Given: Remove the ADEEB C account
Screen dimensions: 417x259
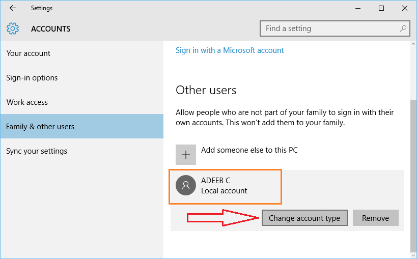Looking at the screenshot, I should pyautogui.click(x=376, y=218).
